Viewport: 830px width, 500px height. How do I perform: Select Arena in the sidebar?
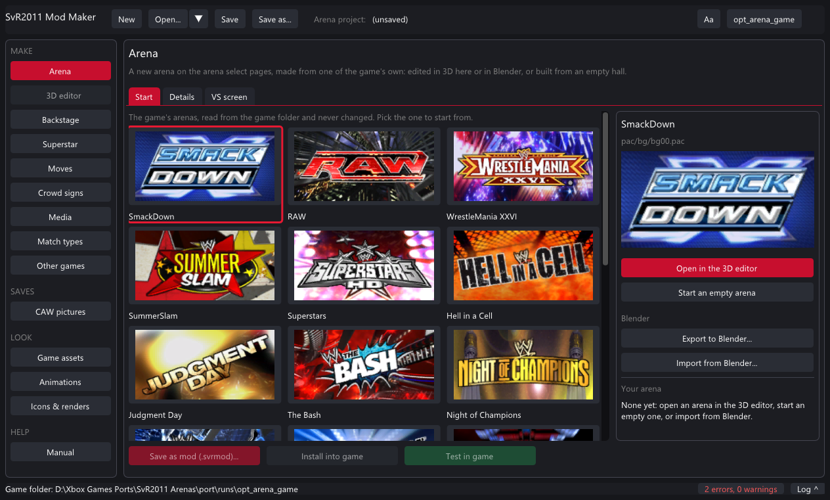[60, 71]
